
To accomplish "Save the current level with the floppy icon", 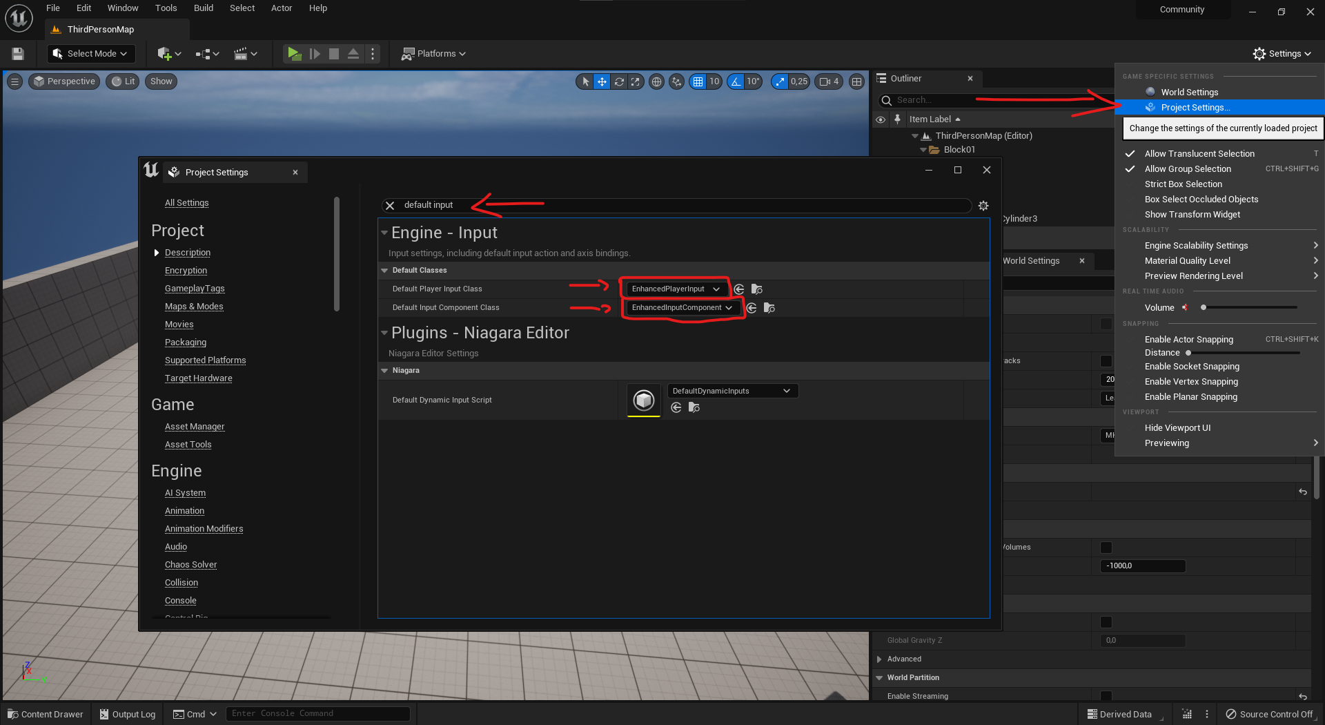I will pos(18,53).
